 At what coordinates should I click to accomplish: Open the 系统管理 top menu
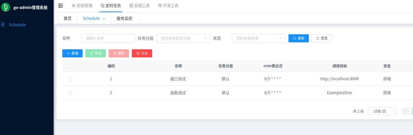pyautogui.click(x=82, y=6)
